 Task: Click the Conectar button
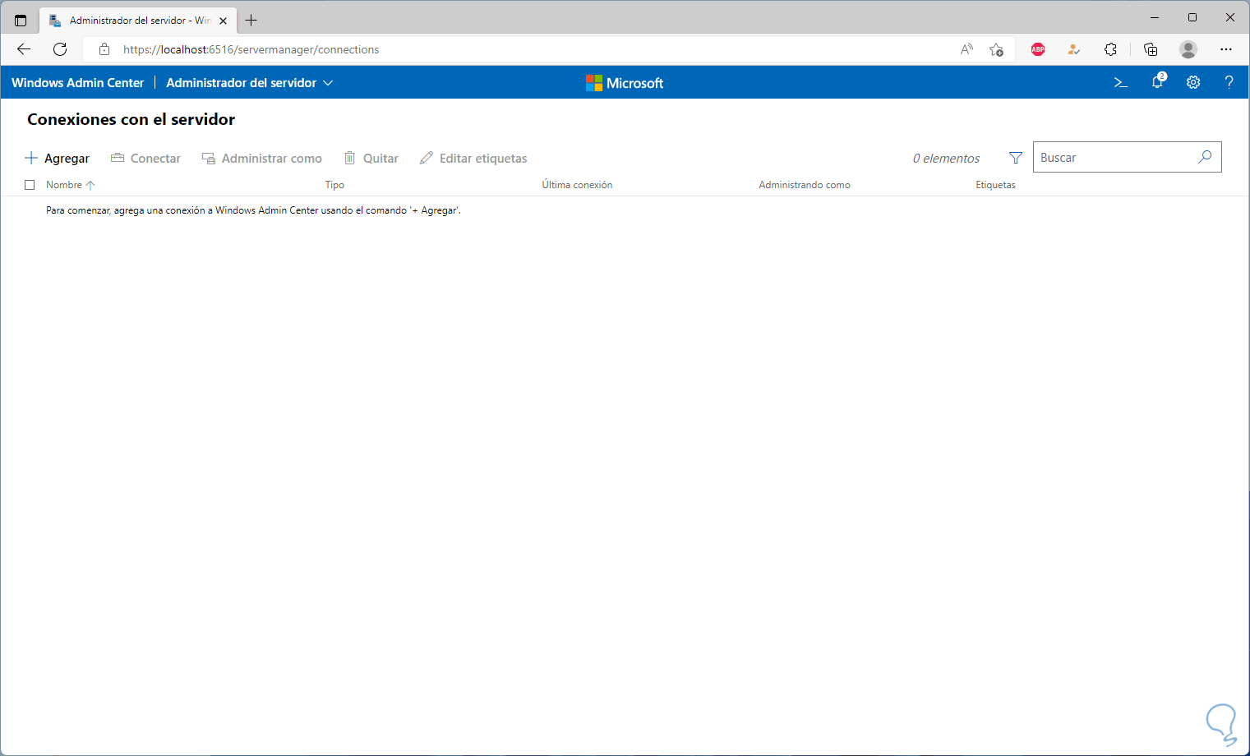pos(145,159)
